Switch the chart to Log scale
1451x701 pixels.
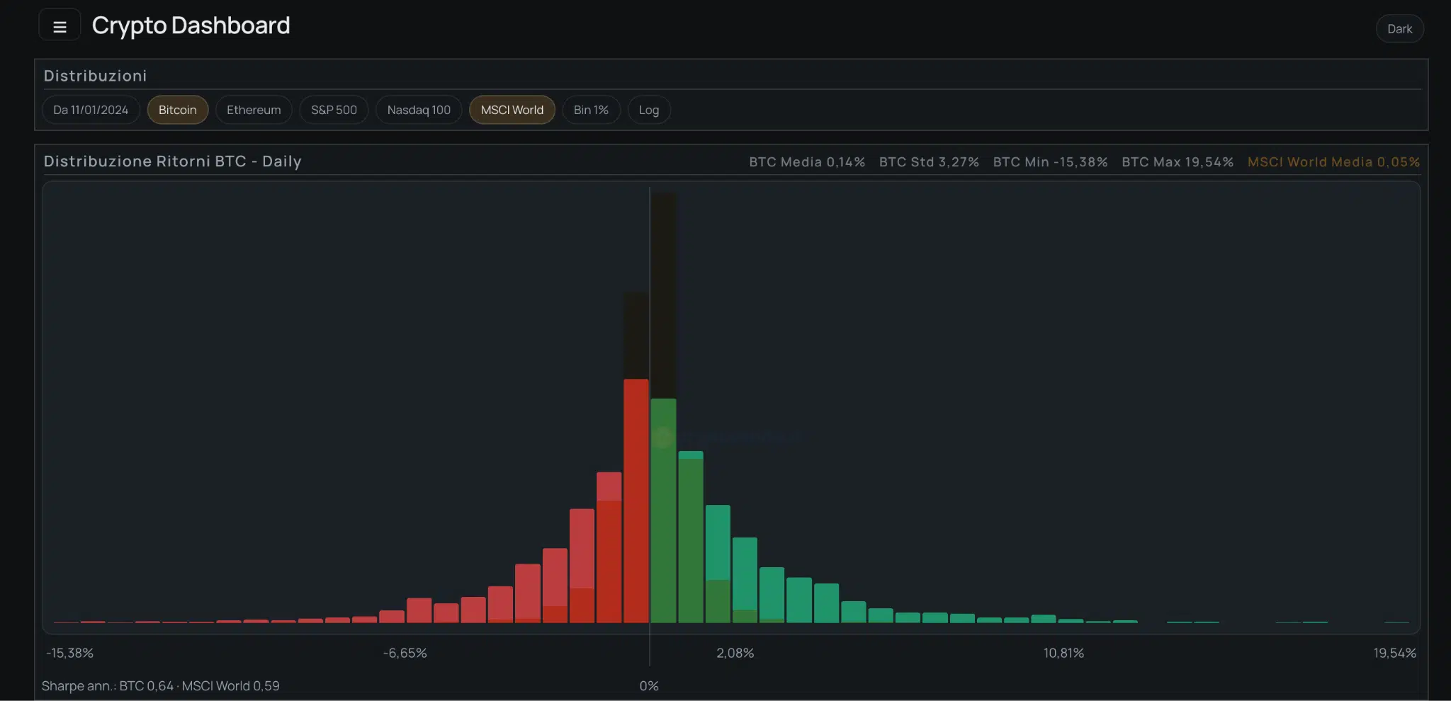[x=648, y=110]
